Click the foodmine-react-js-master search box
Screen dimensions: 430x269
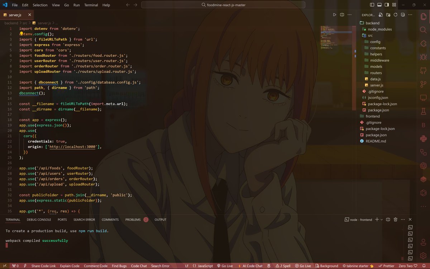tap(223, 5)
